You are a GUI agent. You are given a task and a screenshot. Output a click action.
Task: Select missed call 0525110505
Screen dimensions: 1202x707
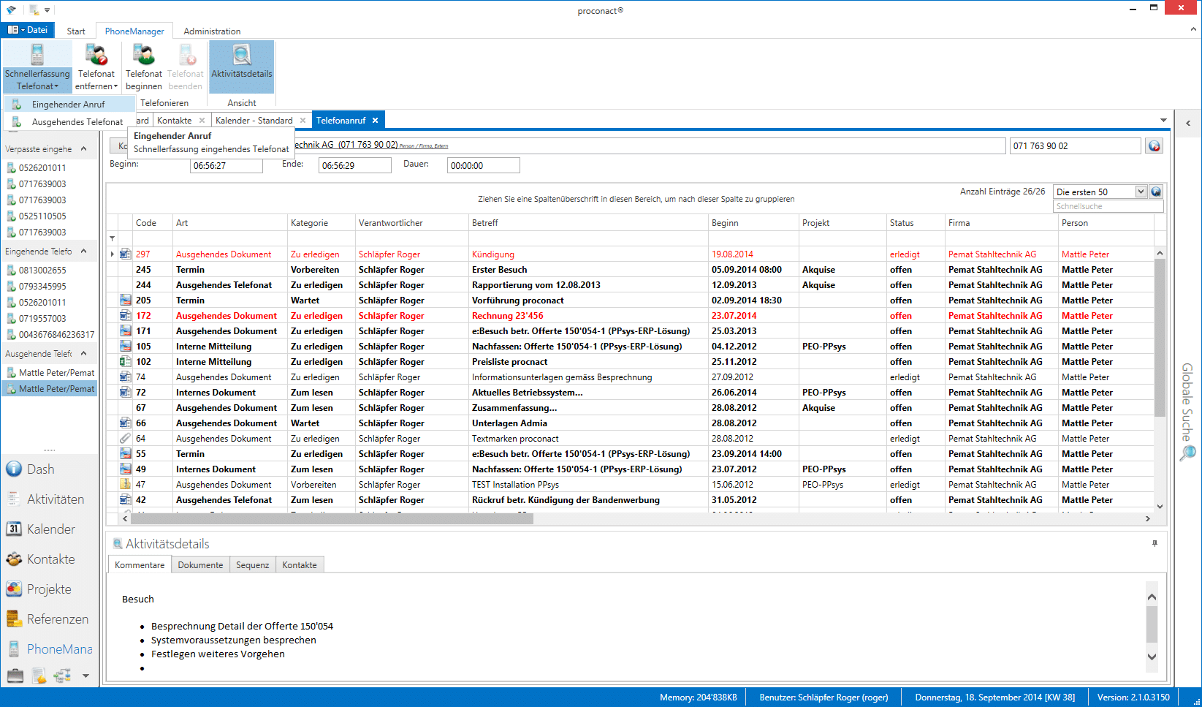[x=49, y=216]
